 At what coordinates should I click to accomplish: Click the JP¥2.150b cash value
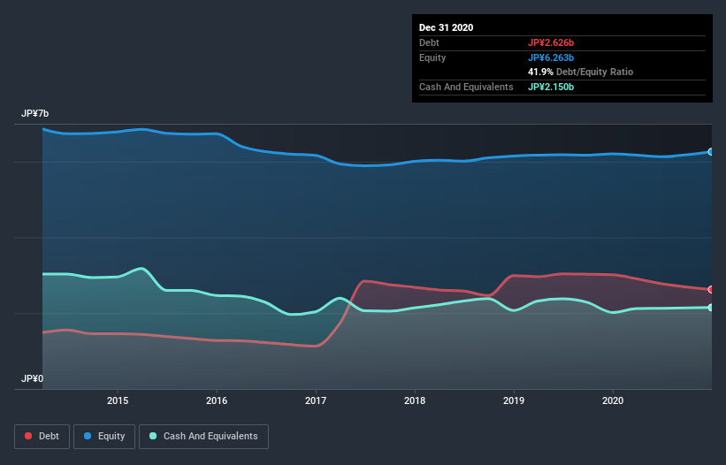point(551,87)
